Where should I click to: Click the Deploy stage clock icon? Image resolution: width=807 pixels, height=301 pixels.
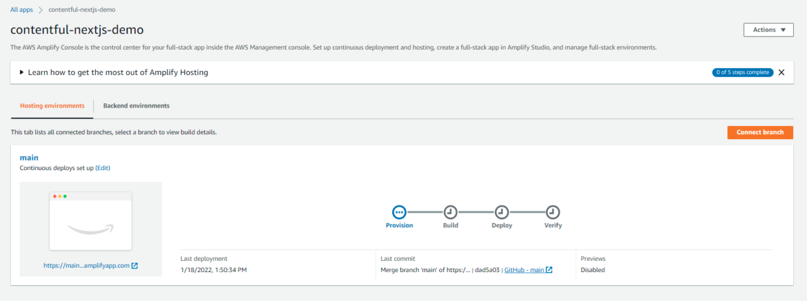pos(502,212)
